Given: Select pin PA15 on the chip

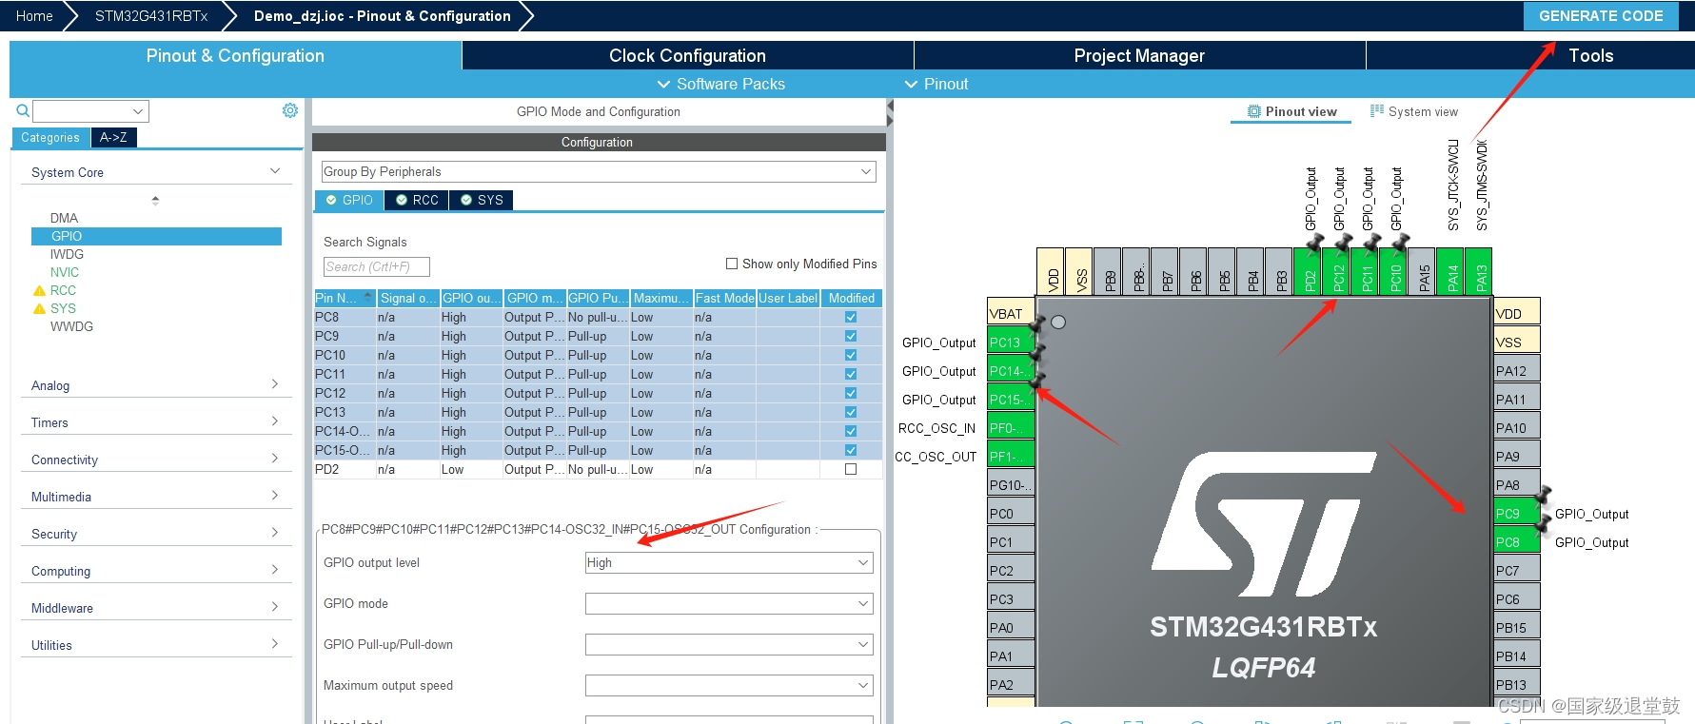Looking at the screenshot, I should tap(1424, 271).
